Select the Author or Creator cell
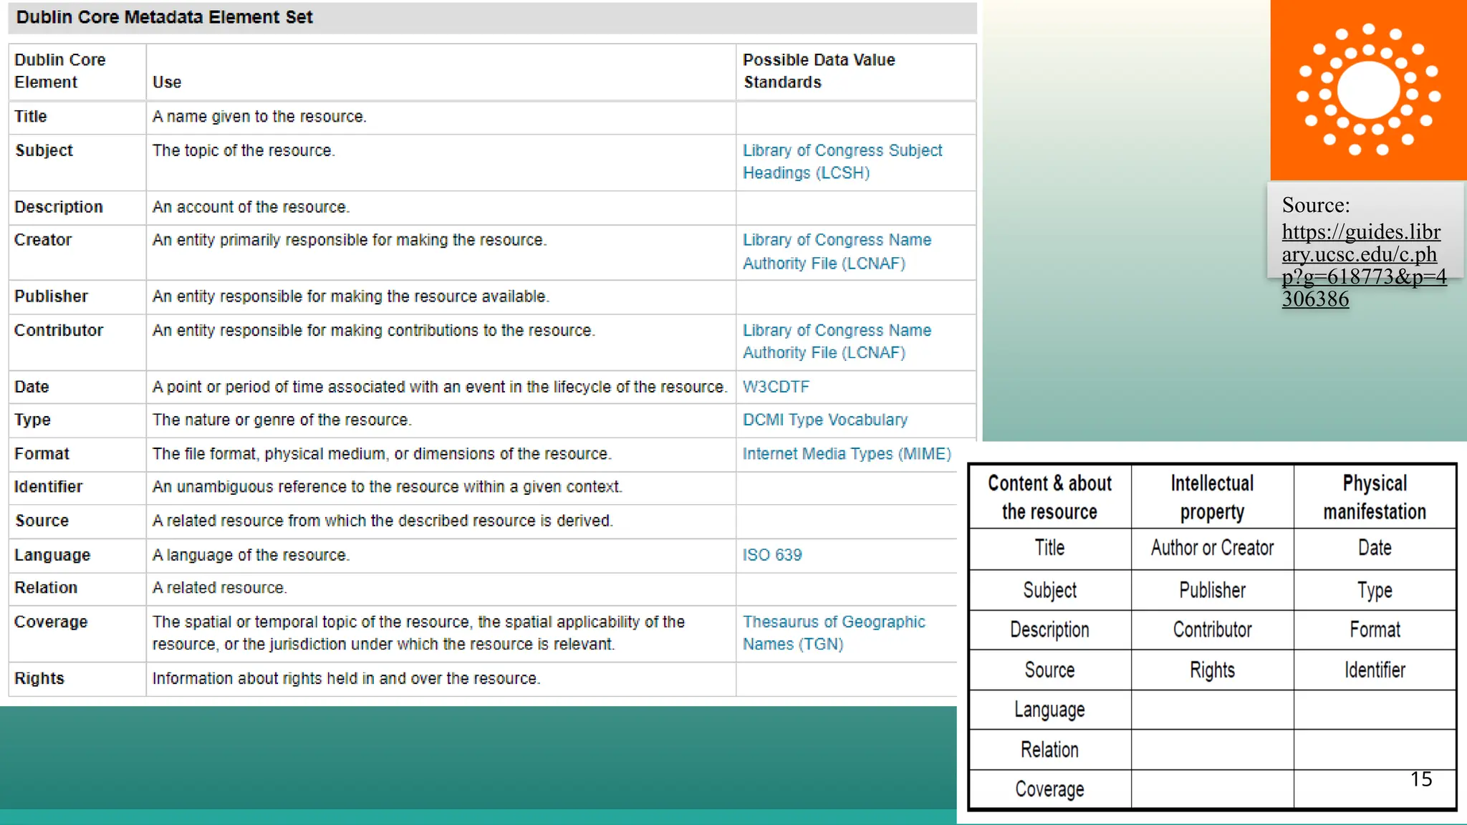Viewport: 1467px width, 825px height. click(1212, 549)
